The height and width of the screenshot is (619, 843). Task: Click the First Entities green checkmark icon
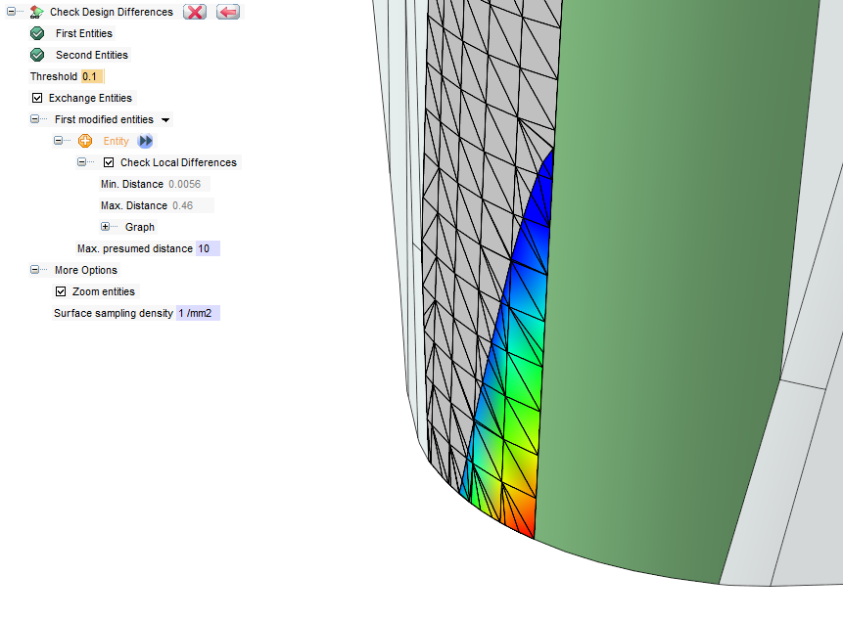[x=37, y=33]
